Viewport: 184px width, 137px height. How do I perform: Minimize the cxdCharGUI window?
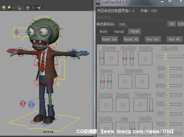pyautogui.click(x=162, y=2)
